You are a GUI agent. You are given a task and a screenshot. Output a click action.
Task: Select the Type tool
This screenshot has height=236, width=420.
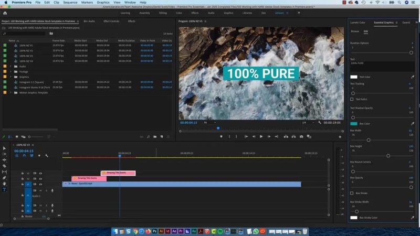pyautogui.click(x=4, y=189)
